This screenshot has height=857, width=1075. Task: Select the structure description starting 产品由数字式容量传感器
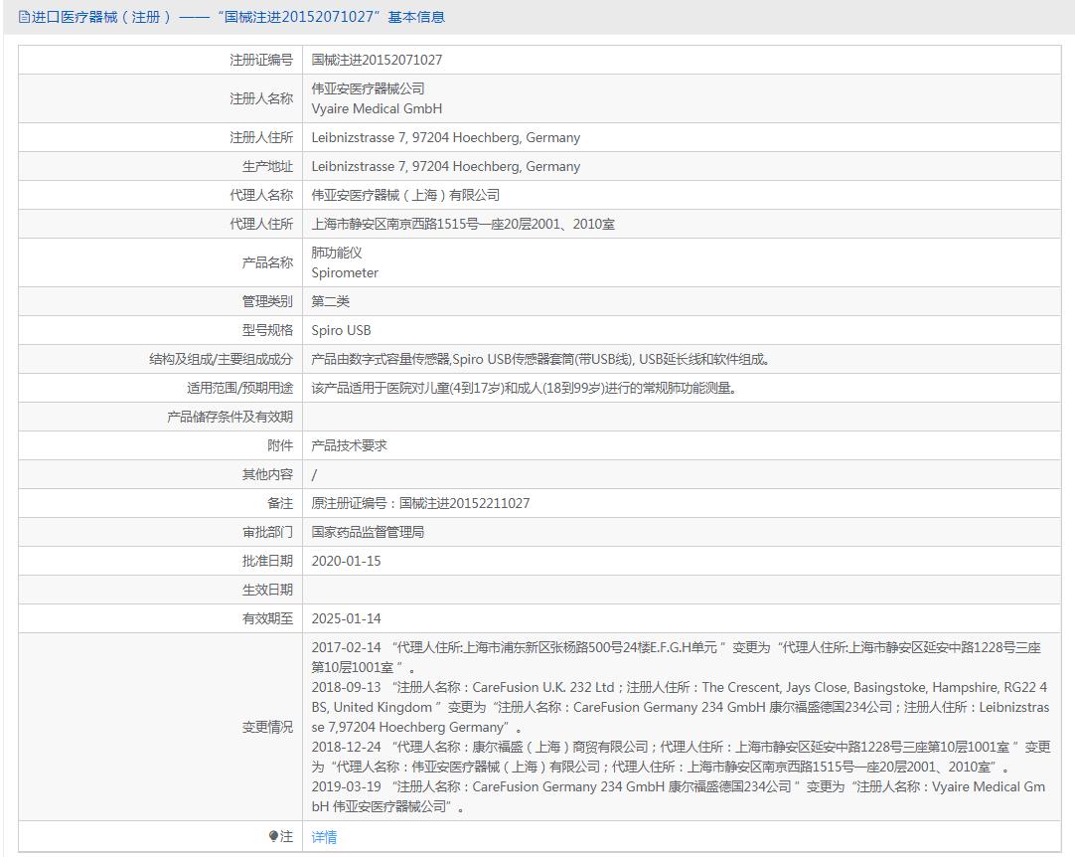541,359
